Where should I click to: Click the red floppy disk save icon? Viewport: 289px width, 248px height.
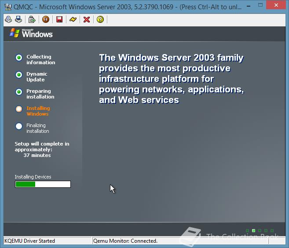[59, 19]
